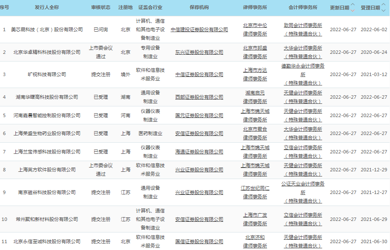Open sponsor link 中信建投证券股份有限公司
The image size is (390, 250).
pos(199,29)
